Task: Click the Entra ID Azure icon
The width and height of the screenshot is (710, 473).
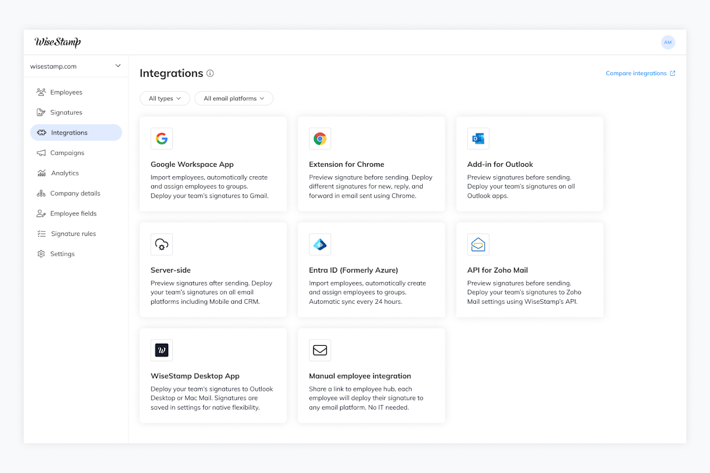Action: point(320,244)
